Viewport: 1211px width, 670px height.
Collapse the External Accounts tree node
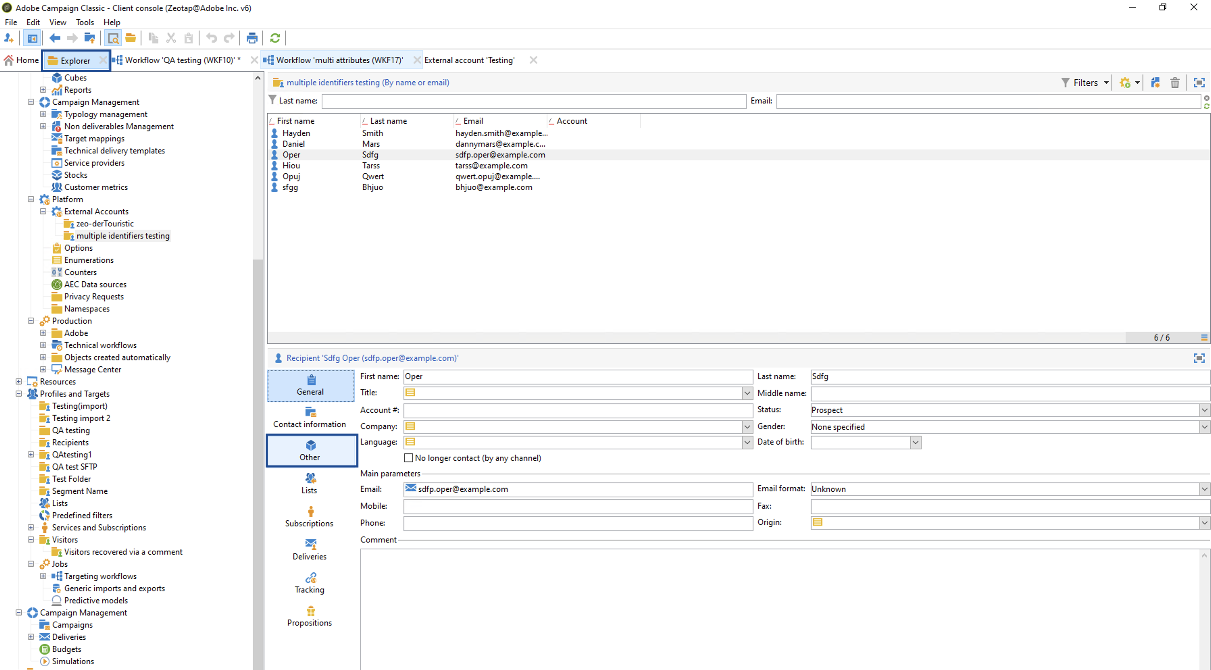point(43,211)
